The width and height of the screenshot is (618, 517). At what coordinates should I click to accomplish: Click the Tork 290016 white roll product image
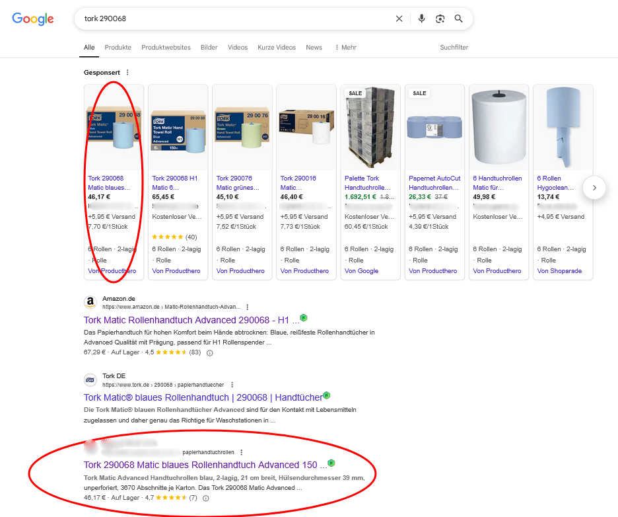pos(306,127)
